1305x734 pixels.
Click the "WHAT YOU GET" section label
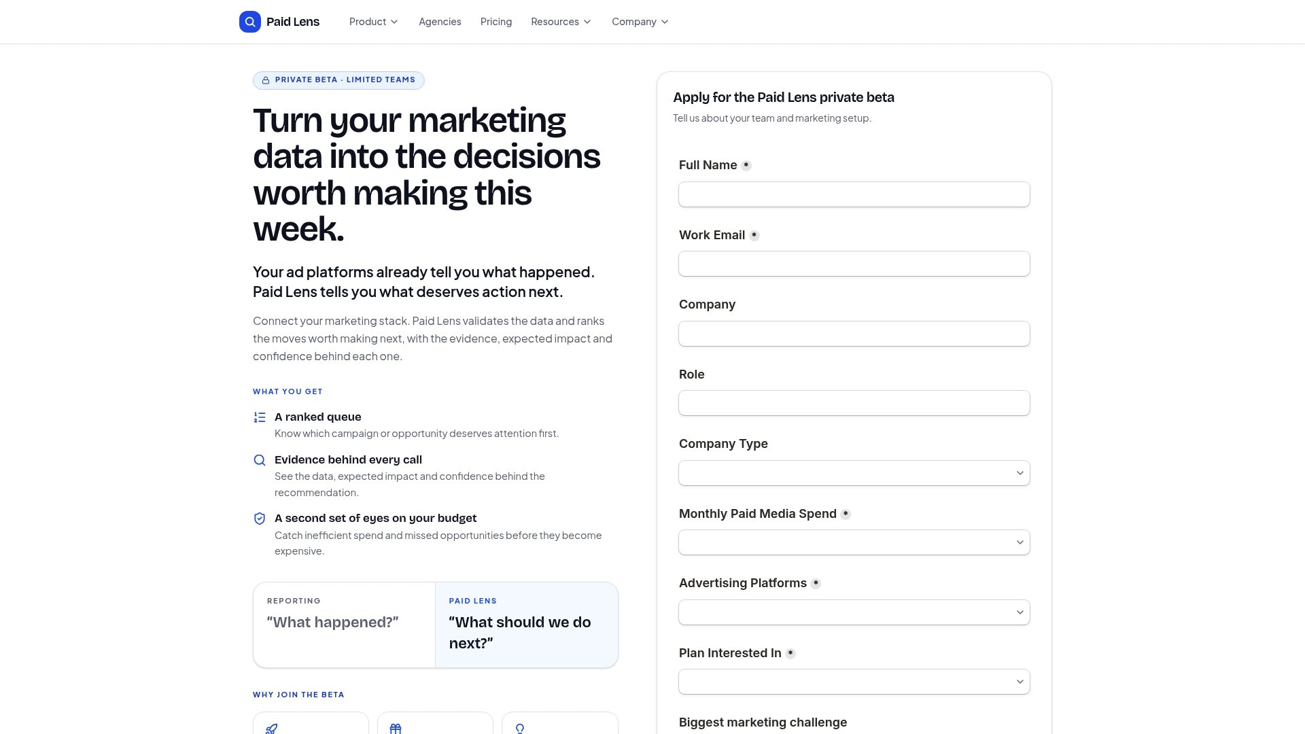pos(288,391)
